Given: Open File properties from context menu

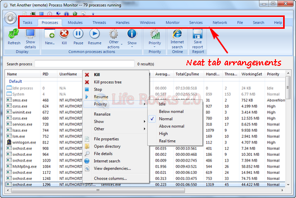Looking at the screenshot, I should pos(115,139).
